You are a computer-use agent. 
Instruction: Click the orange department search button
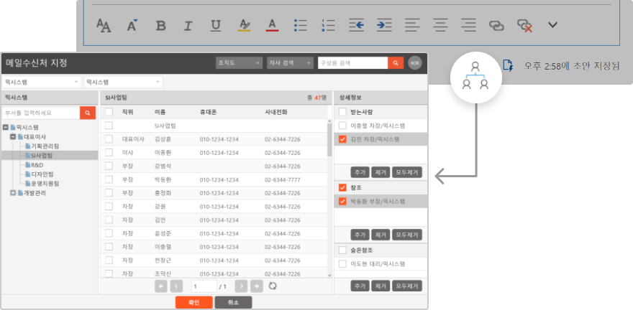[88, 113]
